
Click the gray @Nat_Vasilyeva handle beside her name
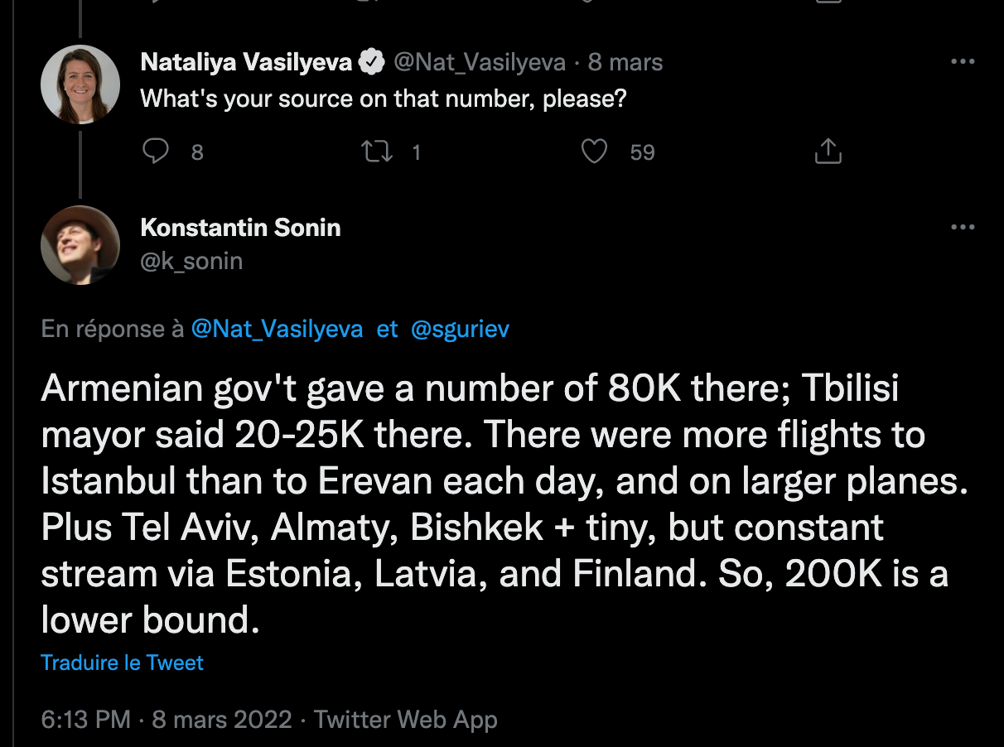[x=479, y=62]
